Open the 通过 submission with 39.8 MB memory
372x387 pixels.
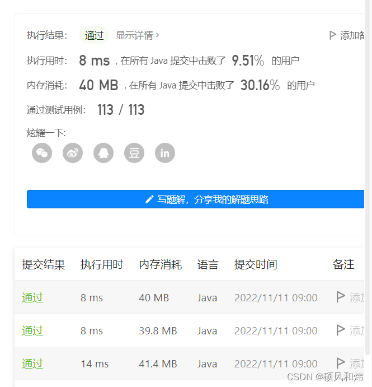tap(32, 331)
